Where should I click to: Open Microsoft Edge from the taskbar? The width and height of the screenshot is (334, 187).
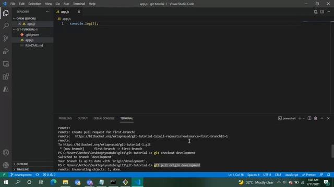point(53,182)
